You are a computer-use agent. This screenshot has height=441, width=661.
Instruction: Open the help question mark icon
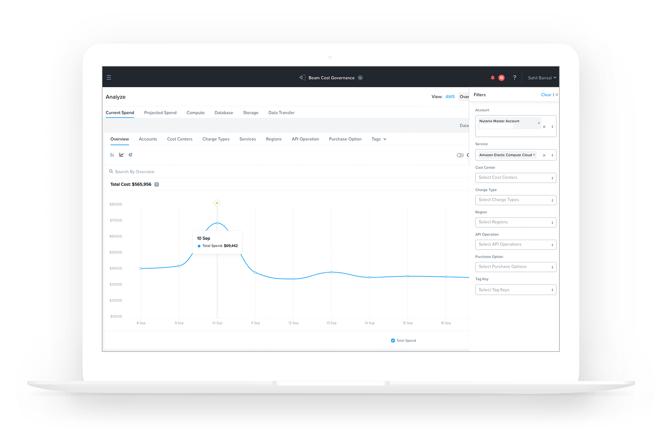(514, 78)
